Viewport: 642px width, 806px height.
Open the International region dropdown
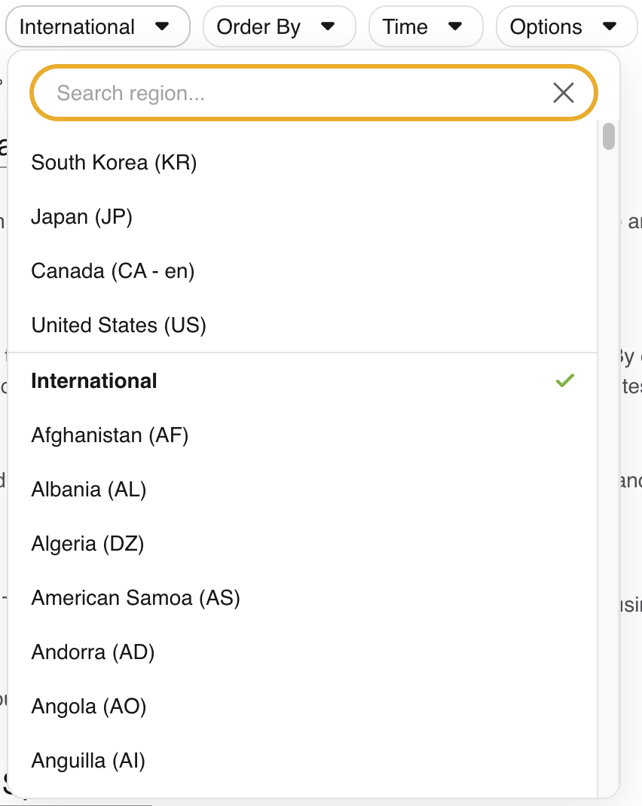click(x=98, y=26)
